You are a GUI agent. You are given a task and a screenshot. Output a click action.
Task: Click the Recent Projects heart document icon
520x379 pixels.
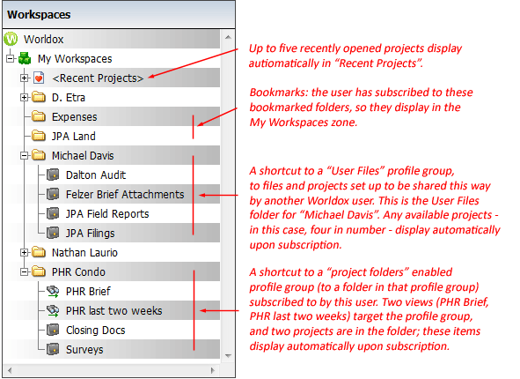tap(39, 78)
